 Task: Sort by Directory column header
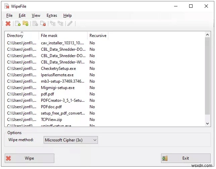[21, 36]
